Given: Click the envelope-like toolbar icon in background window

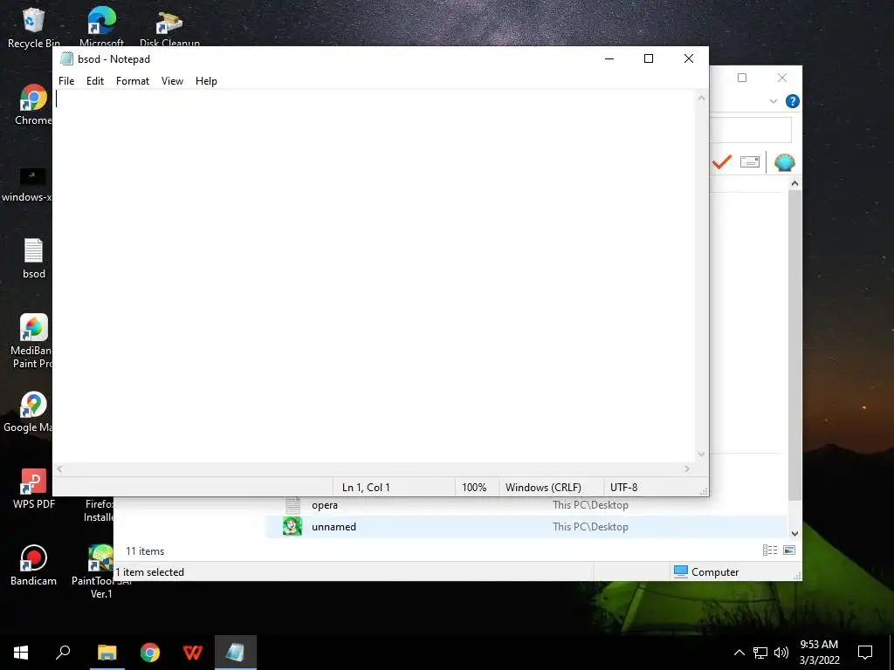Looking at the screenshot, I should [750, 162].
